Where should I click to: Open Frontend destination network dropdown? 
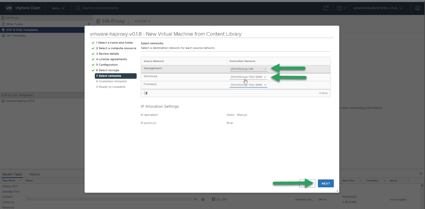point(249,85)
